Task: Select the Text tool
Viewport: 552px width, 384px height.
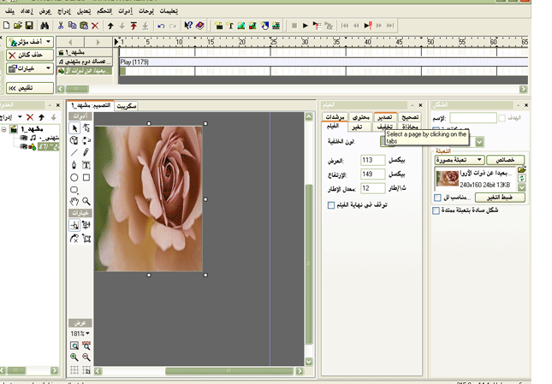Action: [86, 164]
